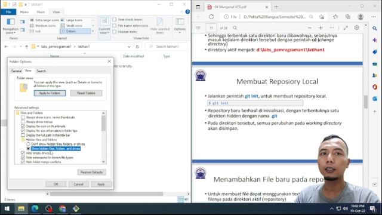The height and width of the screenshot is (215, 382).
Task: Confirm Folder Options with OK
Action: (56, 185)
